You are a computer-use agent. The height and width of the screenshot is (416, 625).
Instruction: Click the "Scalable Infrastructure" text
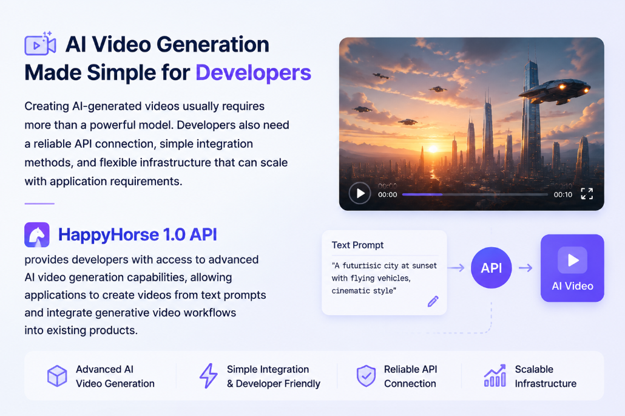[x=546, y=376]
